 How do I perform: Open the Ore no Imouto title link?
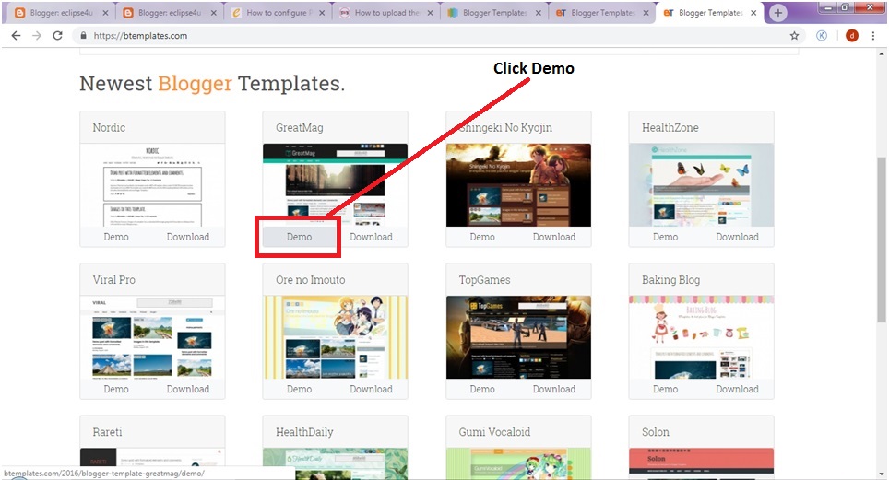tap(311, 280)
